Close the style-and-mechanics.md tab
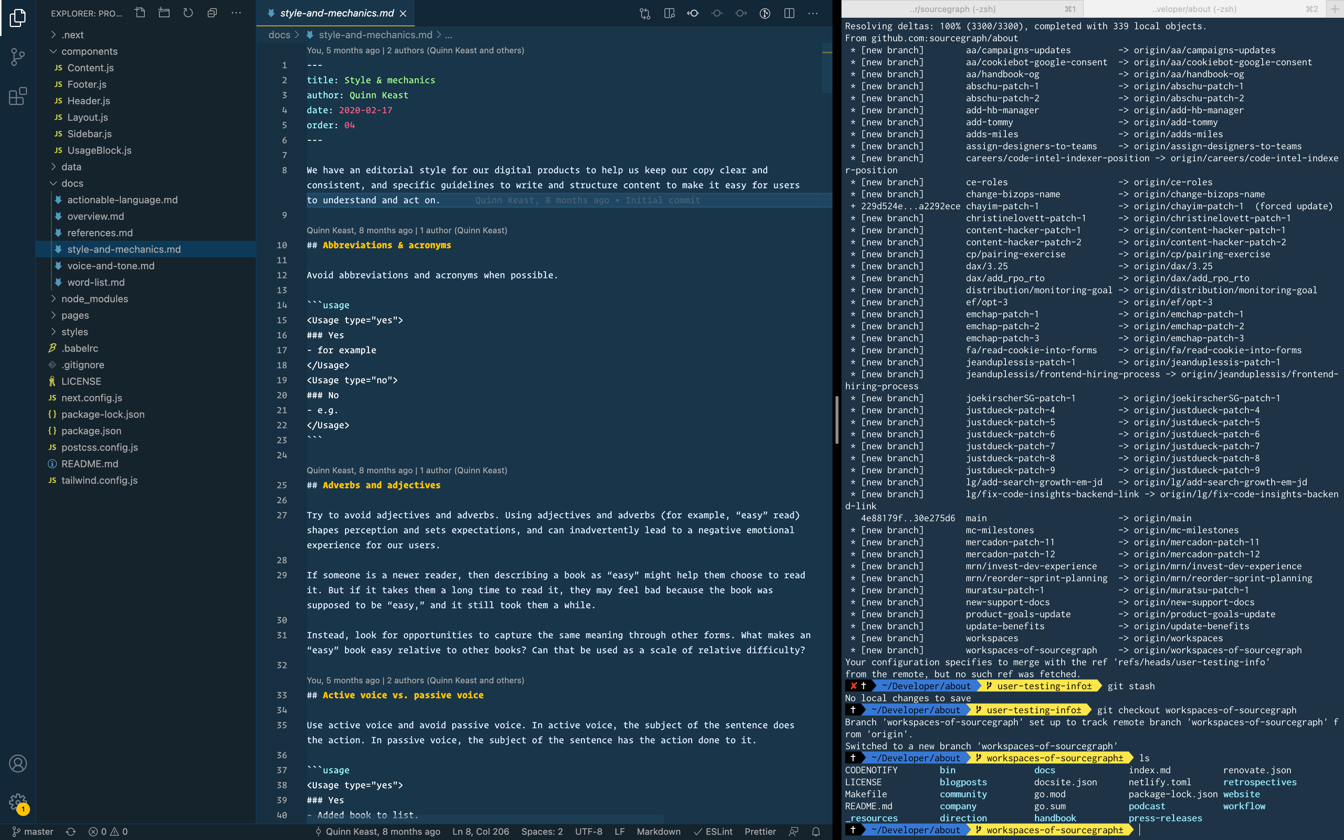1344x840 pixels. point(403,13)
